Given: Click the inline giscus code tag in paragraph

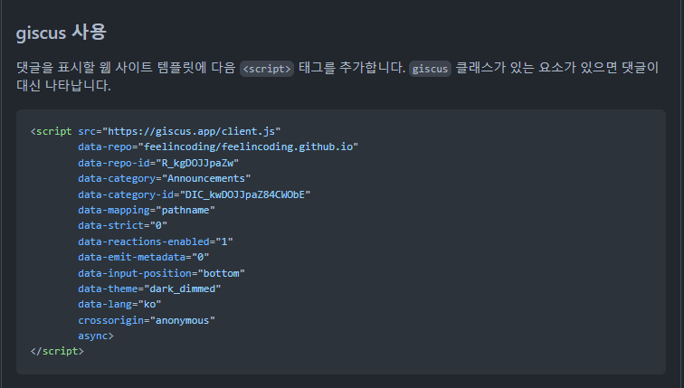Looking at the screenshot, I should coord(430,69).
